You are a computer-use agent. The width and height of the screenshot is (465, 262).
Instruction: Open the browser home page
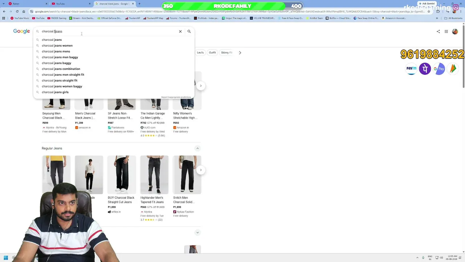click(24, 11)
